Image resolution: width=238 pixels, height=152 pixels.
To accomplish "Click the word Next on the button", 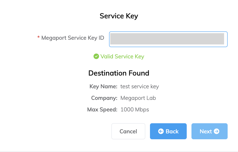I will pos(206,131).
